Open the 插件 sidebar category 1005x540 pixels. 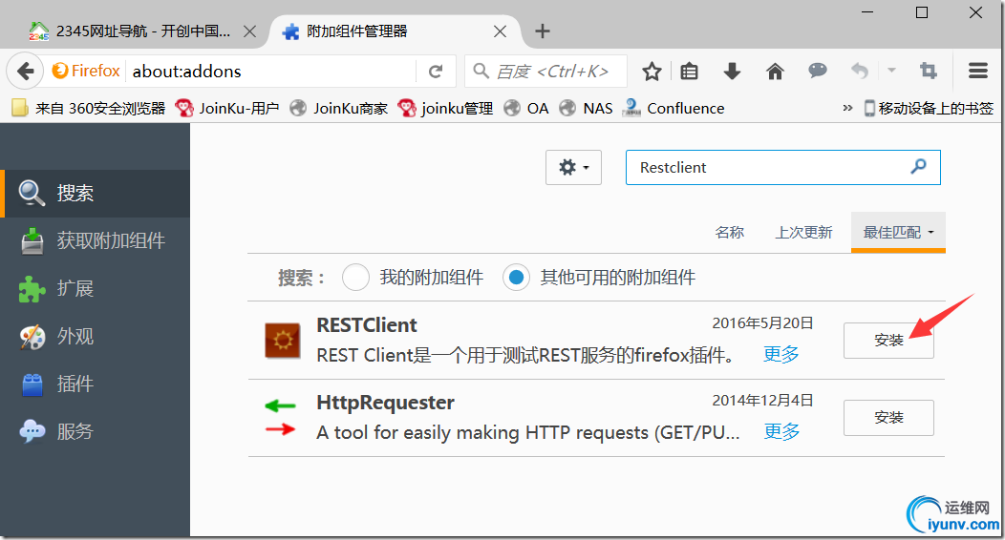(95, 384)
